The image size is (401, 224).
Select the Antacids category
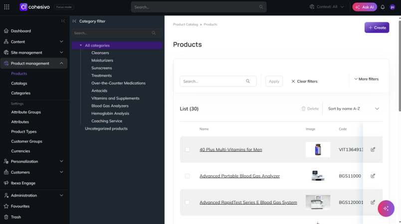99,91
